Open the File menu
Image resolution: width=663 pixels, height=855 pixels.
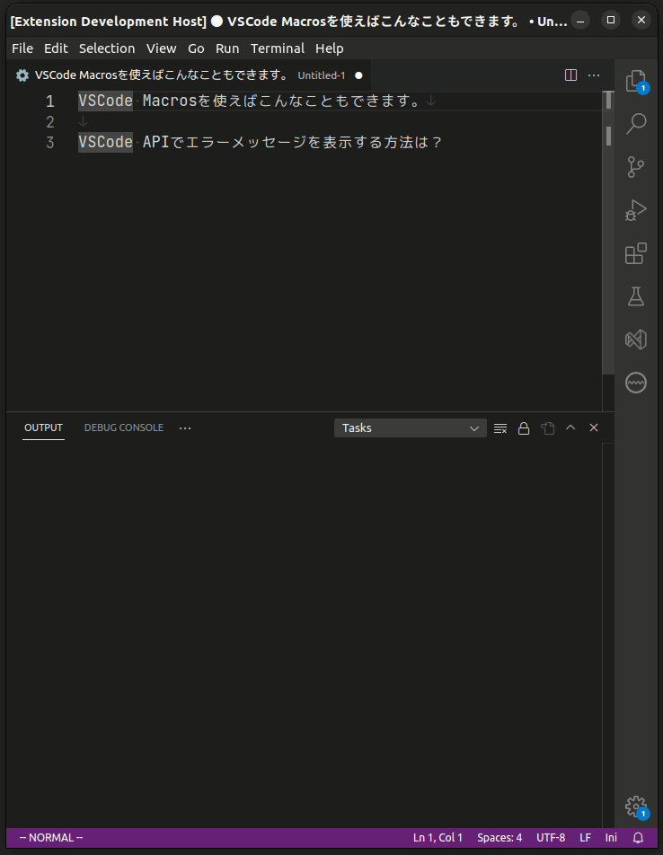[x=22, y=48]
